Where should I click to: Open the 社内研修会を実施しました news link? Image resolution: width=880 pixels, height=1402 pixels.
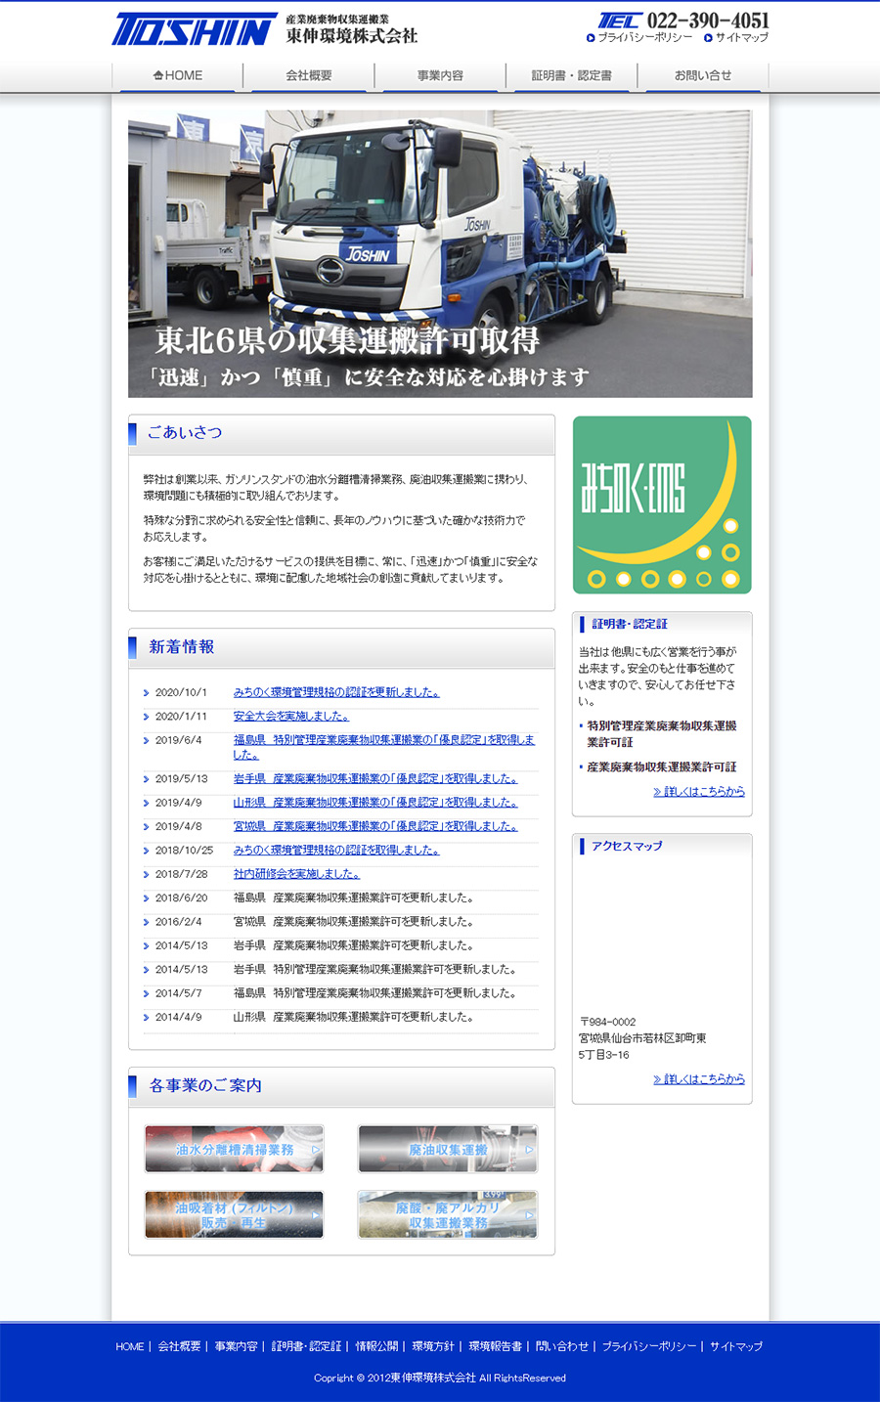pyautogui.click(x=296, y=874)
